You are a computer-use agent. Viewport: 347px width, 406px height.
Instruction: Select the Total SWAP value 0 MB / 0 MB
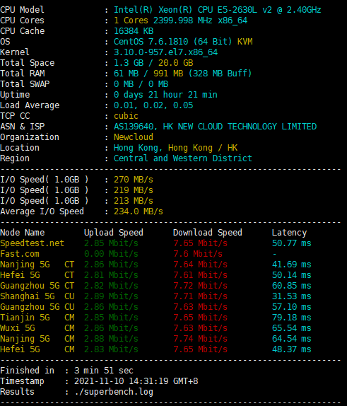pos(141,84)
